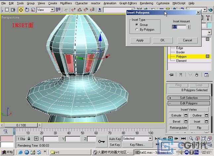The image size is (214, 156).
Task: Activate the Select and Scale tool
Action: tap(33, 10)
